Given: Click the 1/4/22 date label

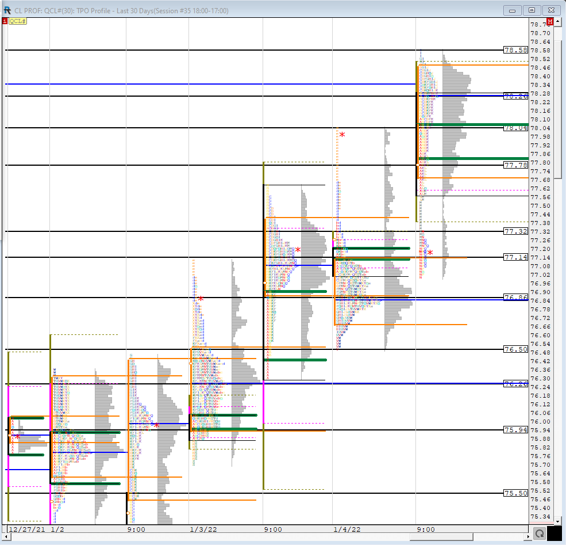Looking at the screenshot, I should click(347, 529).
